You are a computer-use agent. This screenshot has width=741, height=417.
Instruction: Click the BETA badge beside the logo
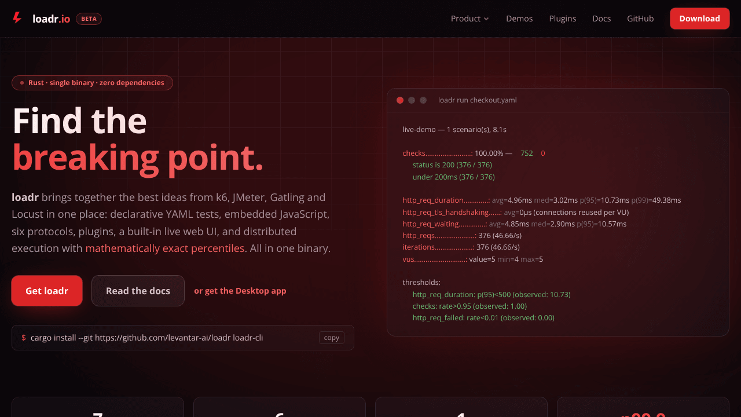coord(89,19)
